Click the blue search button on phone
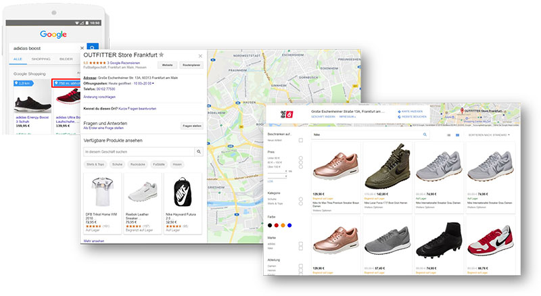 [93, 47]
